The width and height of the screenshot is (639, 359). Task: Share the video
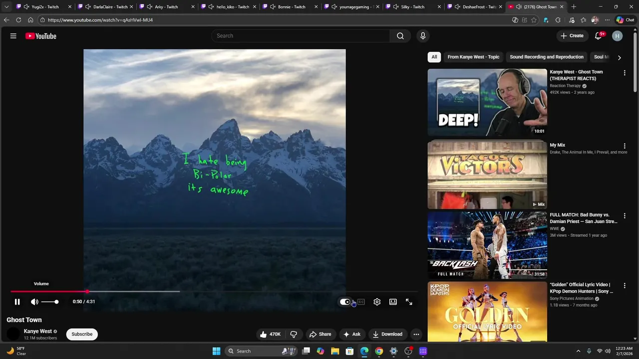(320, 334)
